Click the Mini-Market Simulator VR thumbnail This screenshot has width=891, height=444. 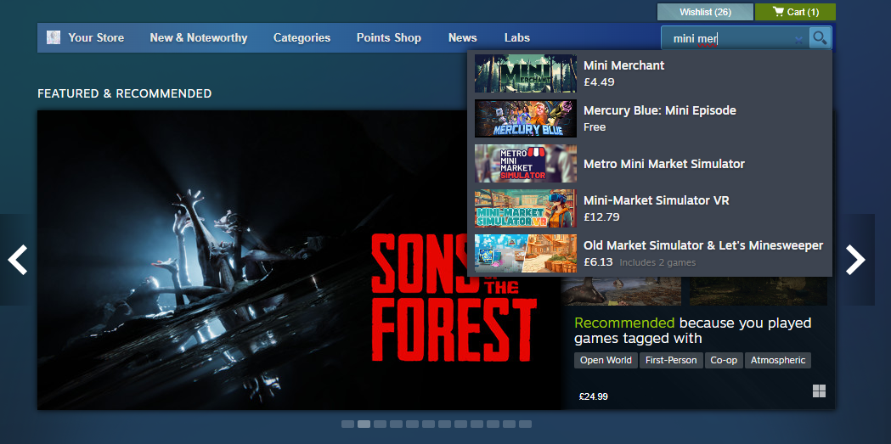coord(526,208)
